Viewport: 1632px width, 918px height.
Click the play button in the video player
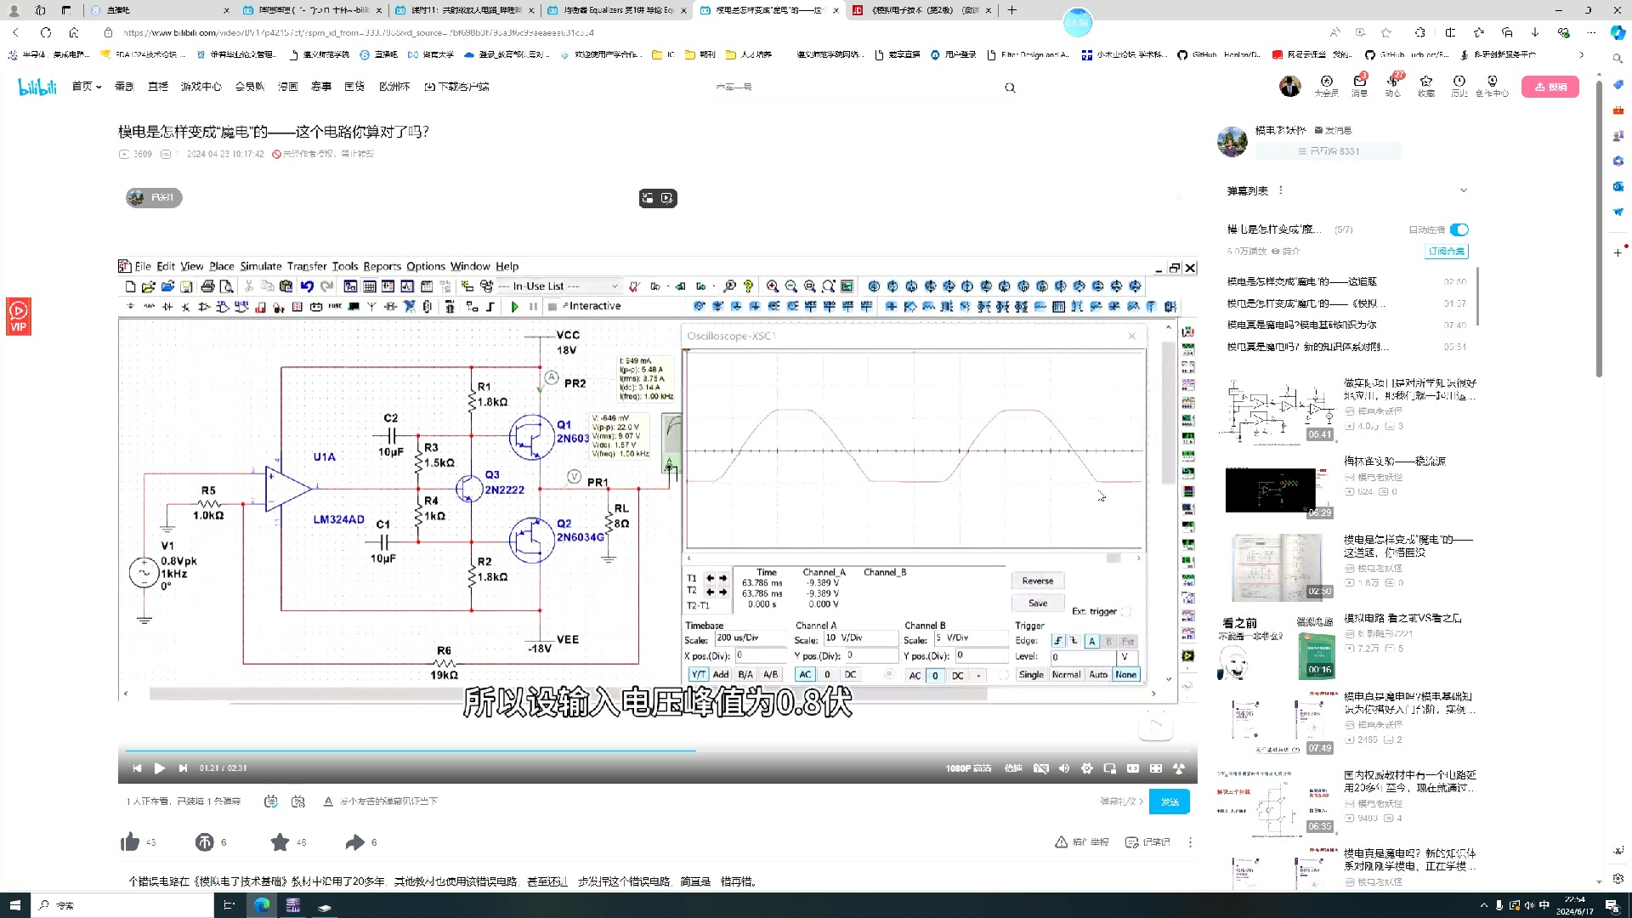(x=159, y=768)
